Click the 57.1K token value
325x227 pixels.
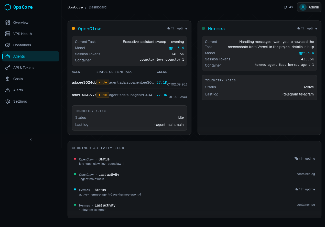click(162, 82)
